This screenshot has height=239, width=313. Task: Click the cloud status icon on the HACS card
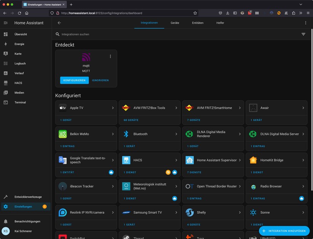coord(174,172)
